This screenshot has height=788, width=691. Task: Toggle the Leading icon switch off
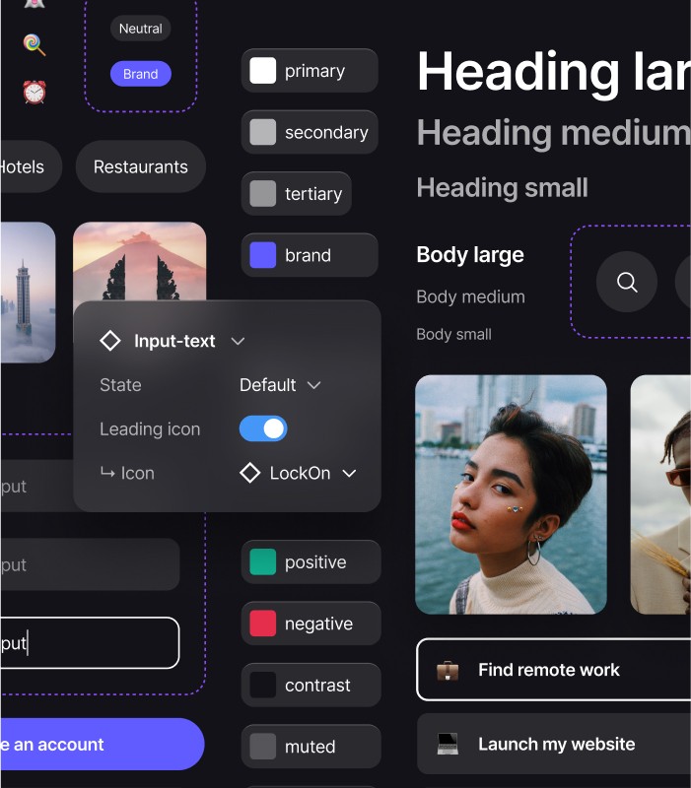click(x=263, y=428)
